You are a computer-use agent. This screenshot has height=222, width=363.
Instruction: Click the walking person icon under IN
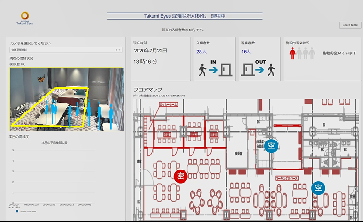point(202,70)
